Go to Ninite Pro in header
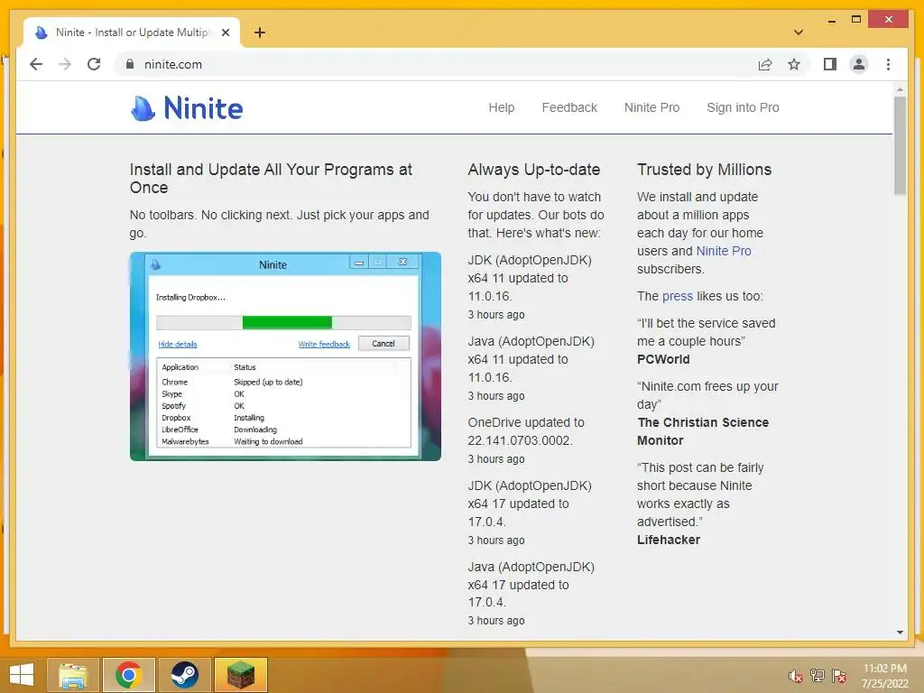The image size is (924, 693). click(651, 107)
